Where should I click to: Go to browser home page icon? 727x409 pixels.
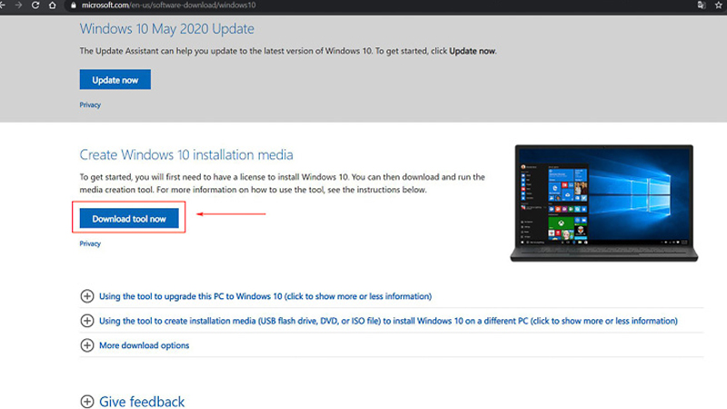point(52,5)
